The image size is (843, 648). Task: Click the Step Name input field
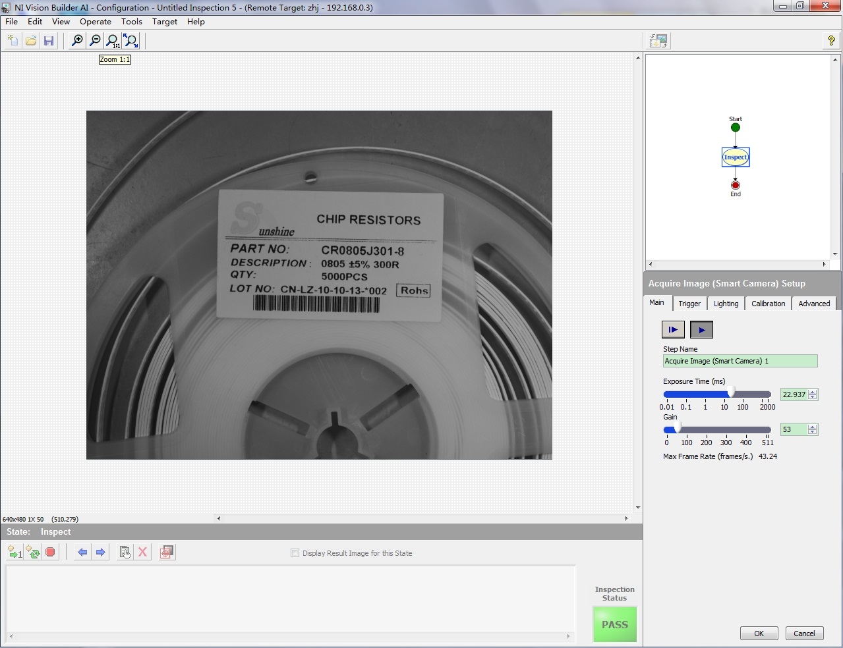(x=740, y=361)
